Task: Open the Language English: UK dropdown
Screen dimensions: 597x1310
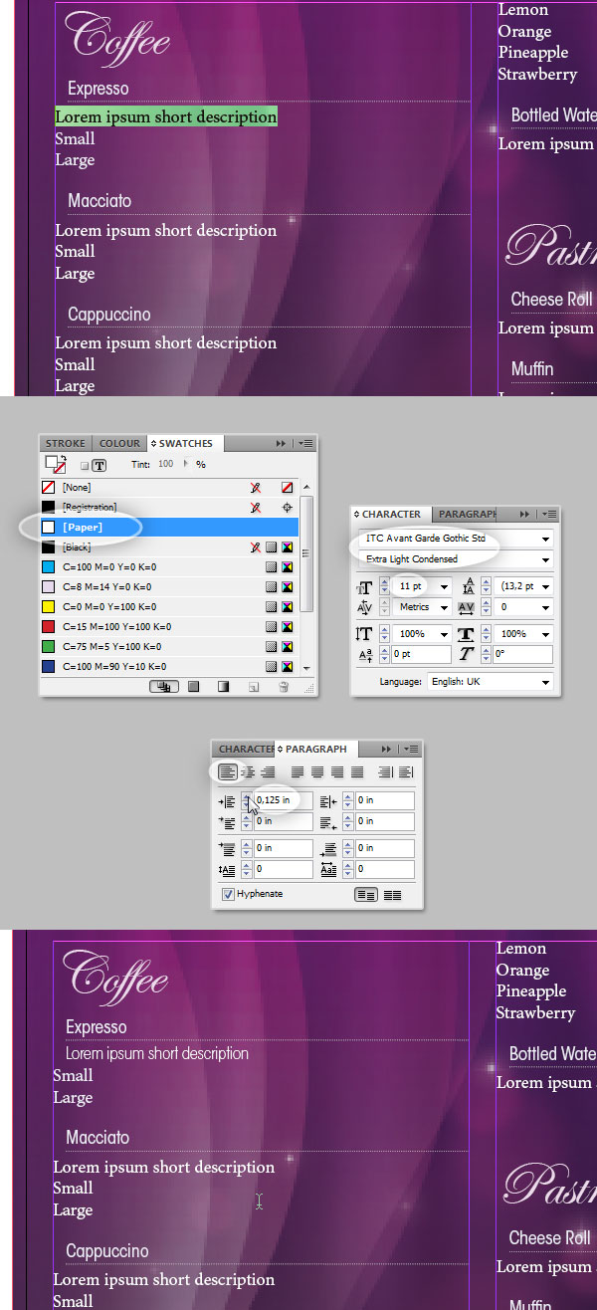Action: (545, 682)
